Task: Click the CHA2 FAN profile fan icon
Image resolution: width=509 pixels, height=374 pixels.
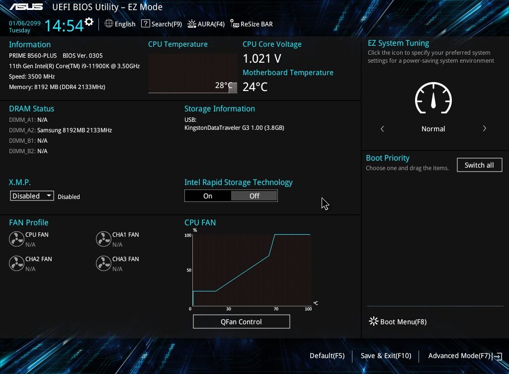Action: point(16,263)
